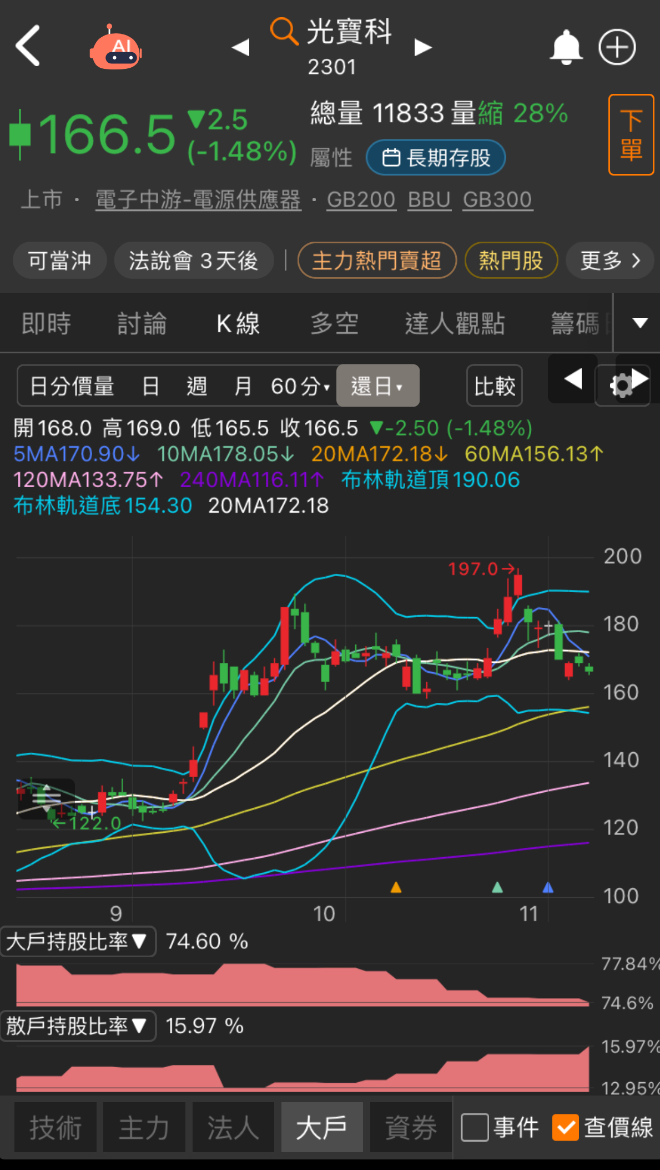Tap the 240MA116.11 label
Viewport: 660px width, 1170px height.
pyautogui.click(x=252, y=479)
